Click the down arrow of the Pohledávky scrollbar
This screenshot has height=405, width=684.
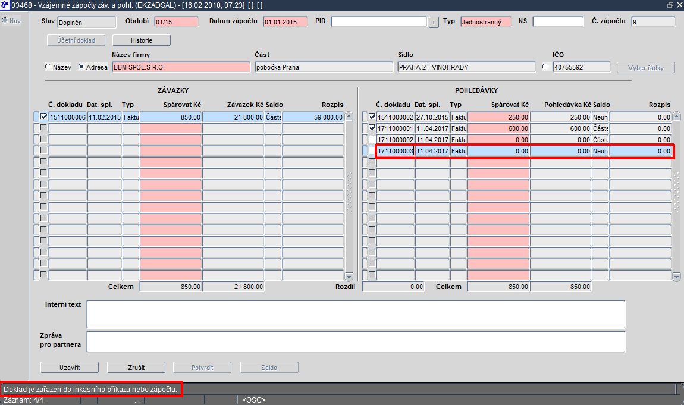pos(677,277)
